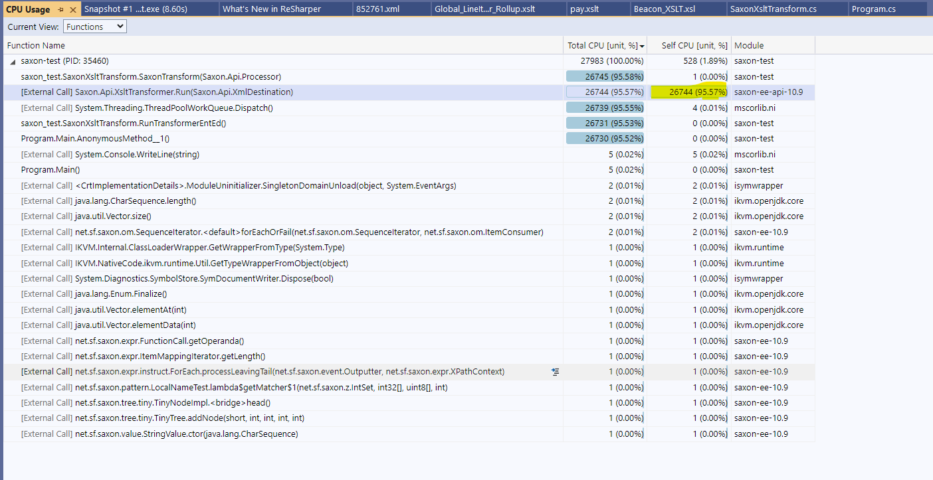The width and height of the screenshot is (933, 480).
Task: Click Total CPU bar 26730 (95.52%)
Action: point(605,139)
